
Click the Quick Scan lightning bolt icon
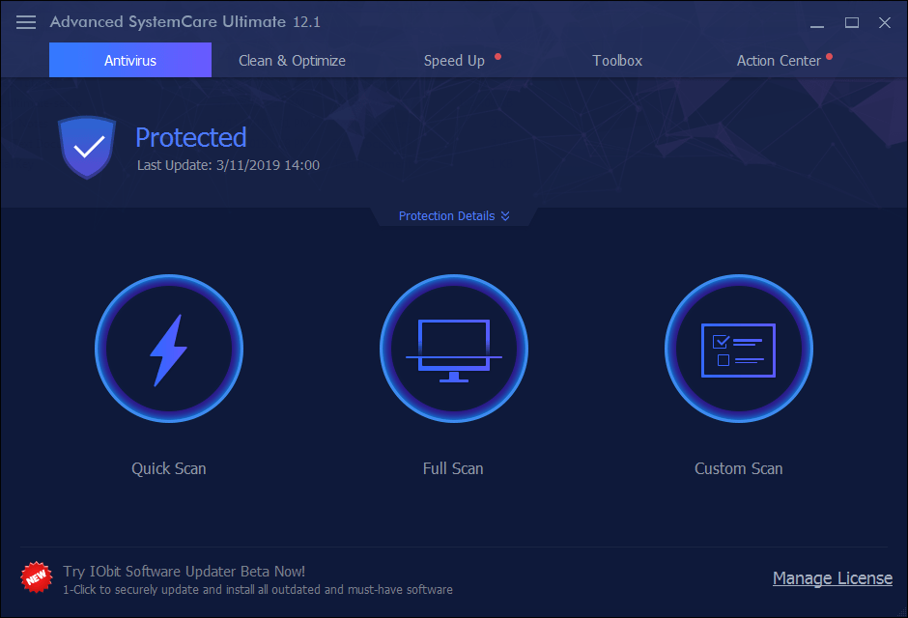point(169,350)
